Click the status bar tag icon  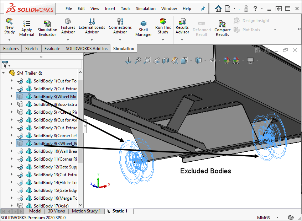[x=291, y=217]
